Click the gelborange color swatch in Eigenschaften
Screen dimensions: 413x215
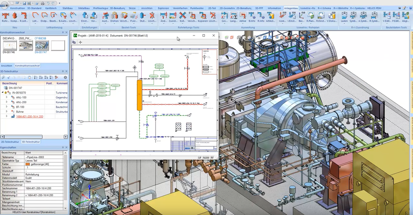(x=28, y=164)
